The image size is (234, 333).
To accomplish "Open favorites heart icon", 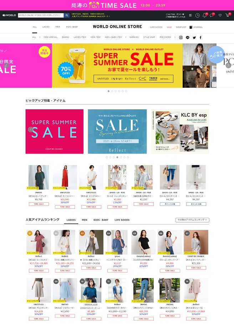I will pyautogui.click(x=220, y=15).
